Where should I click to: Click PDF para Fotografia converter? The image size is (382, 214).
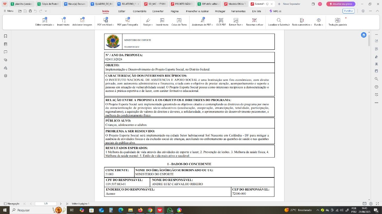point(127,22)
